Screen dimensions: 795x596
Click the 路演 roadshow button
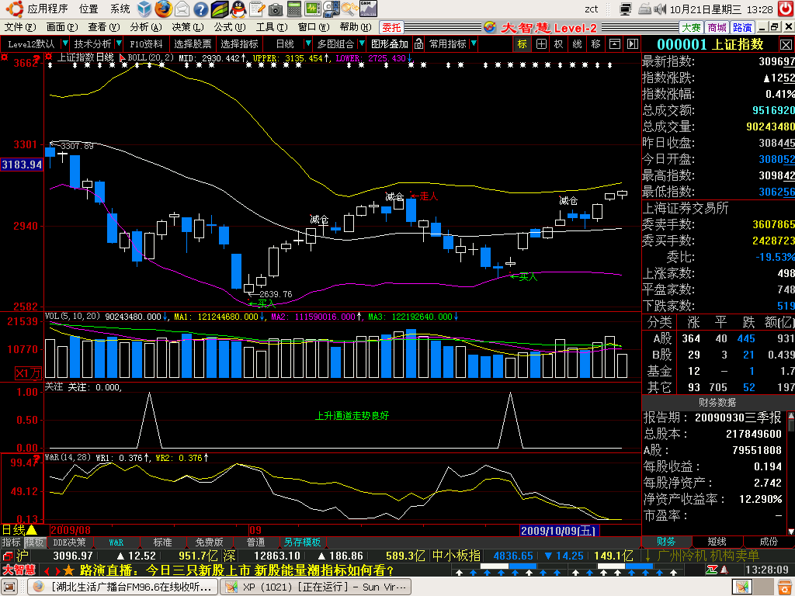pyautogui.click(x=742, y=27)
